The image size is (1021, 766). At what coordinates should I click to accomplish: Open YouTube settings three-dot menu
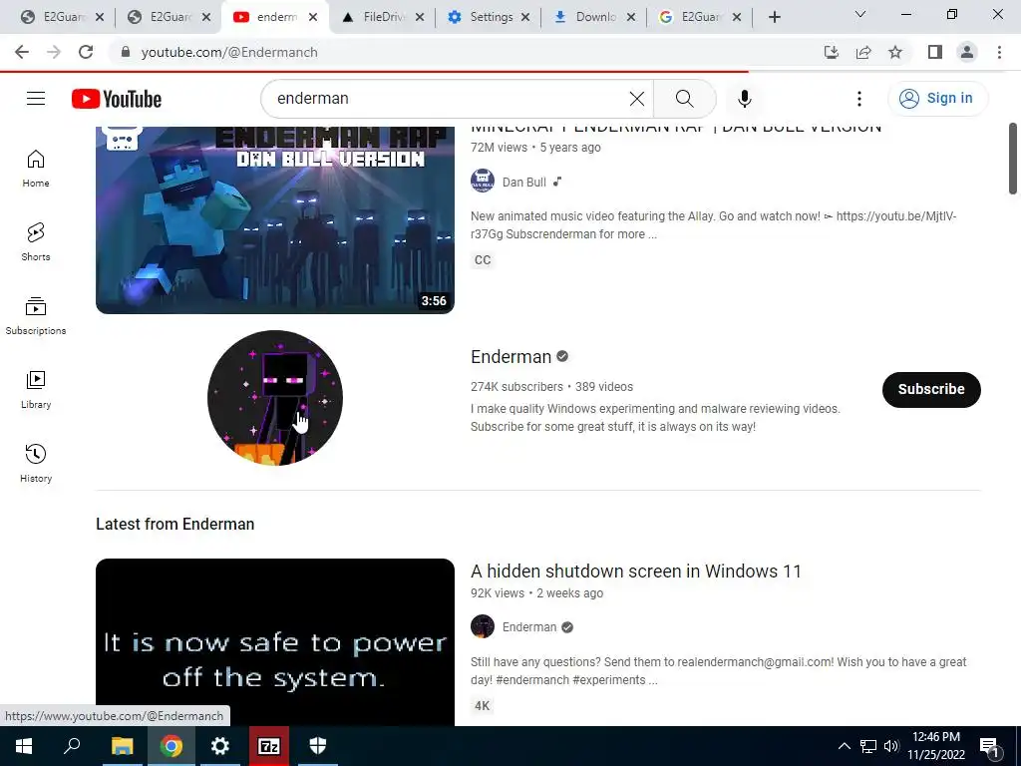(x=858, y=99)
